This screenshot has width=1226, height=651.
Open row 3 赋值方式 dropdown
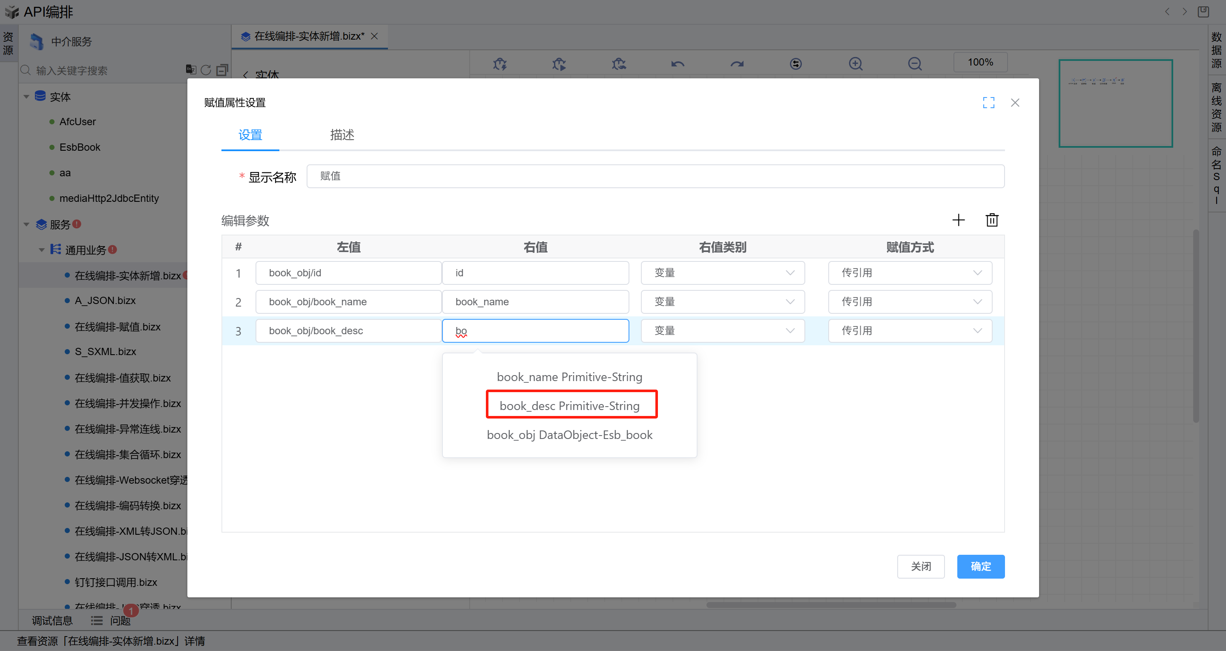coord(910,331)
